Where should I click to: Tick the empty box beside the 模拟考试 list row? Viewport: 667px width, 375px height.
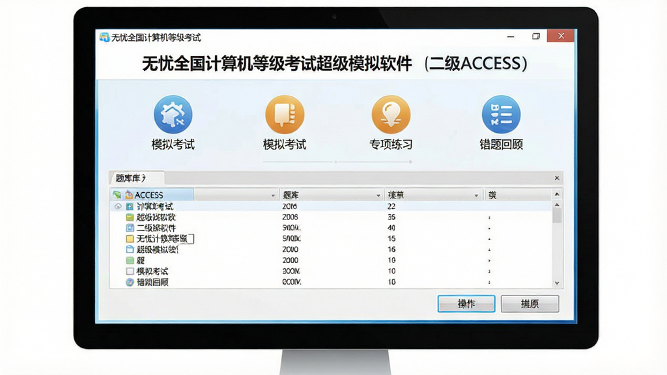click(130, 271)
